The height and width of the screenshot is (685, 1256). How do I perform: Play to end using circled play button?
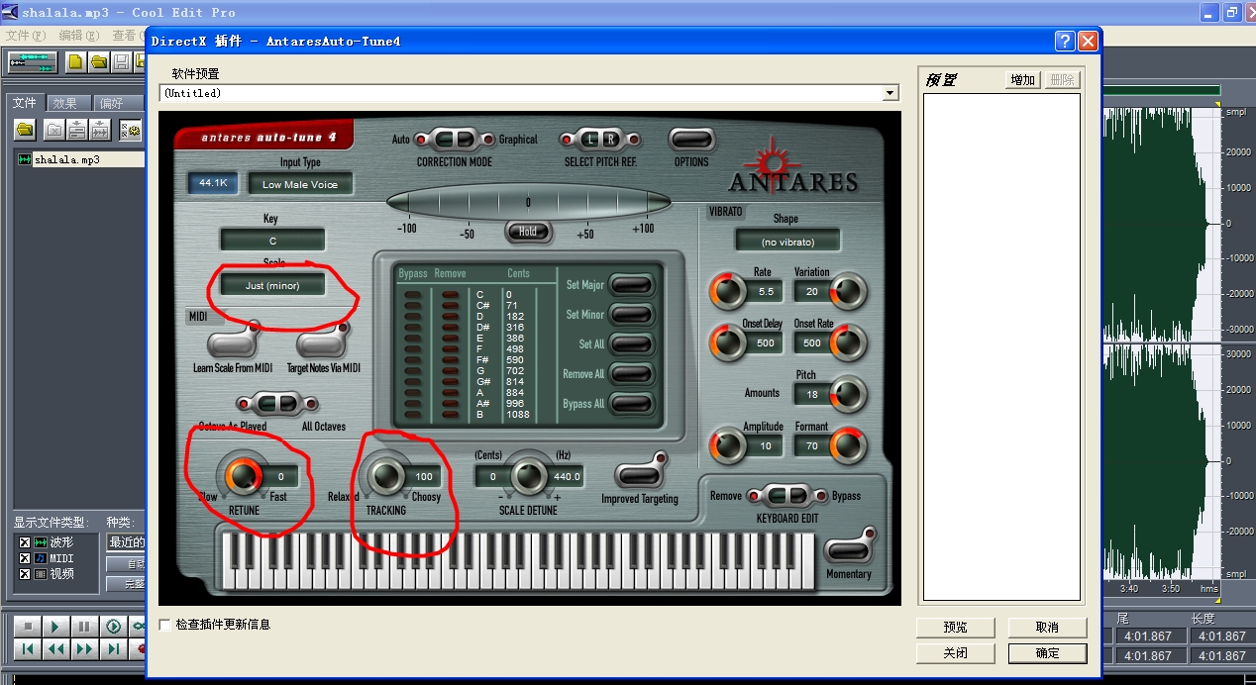(114, 627)
